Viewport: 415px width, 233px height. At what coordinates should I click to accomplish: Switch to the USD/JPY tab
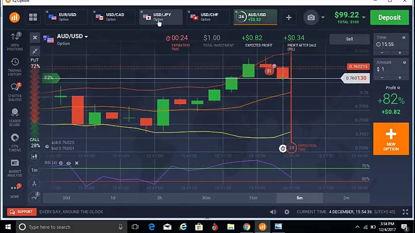[x=161, y=17]
